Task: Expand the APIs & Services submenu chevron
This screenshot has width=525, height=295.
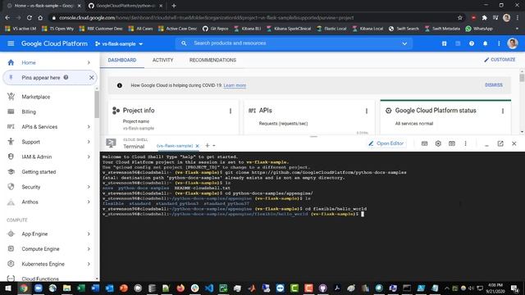Action: [89, 127]
